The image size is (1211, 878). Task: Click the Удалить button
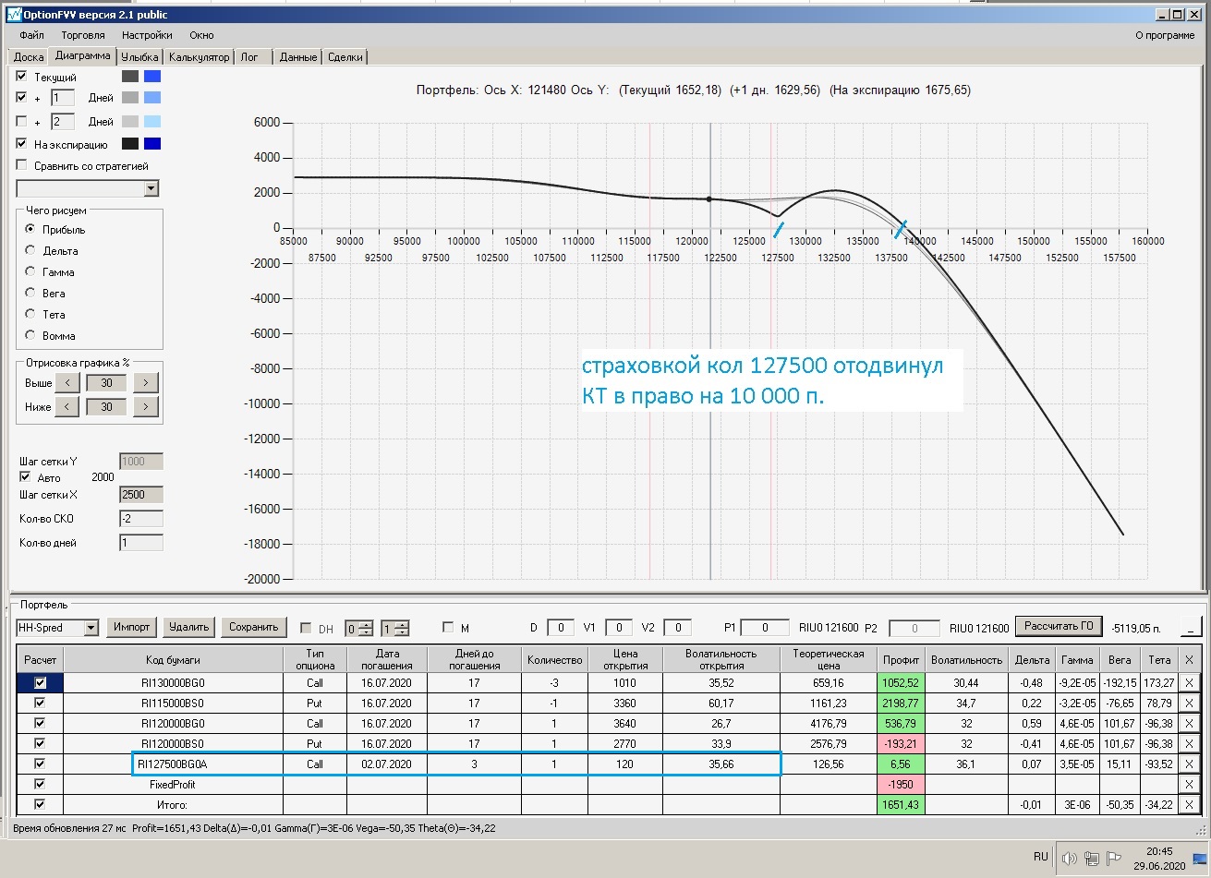pyautogui.click(x=189, y=628)
